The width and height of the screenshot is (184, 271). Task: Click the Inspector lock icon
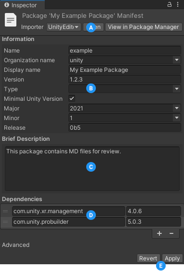(x=170, y=4)
